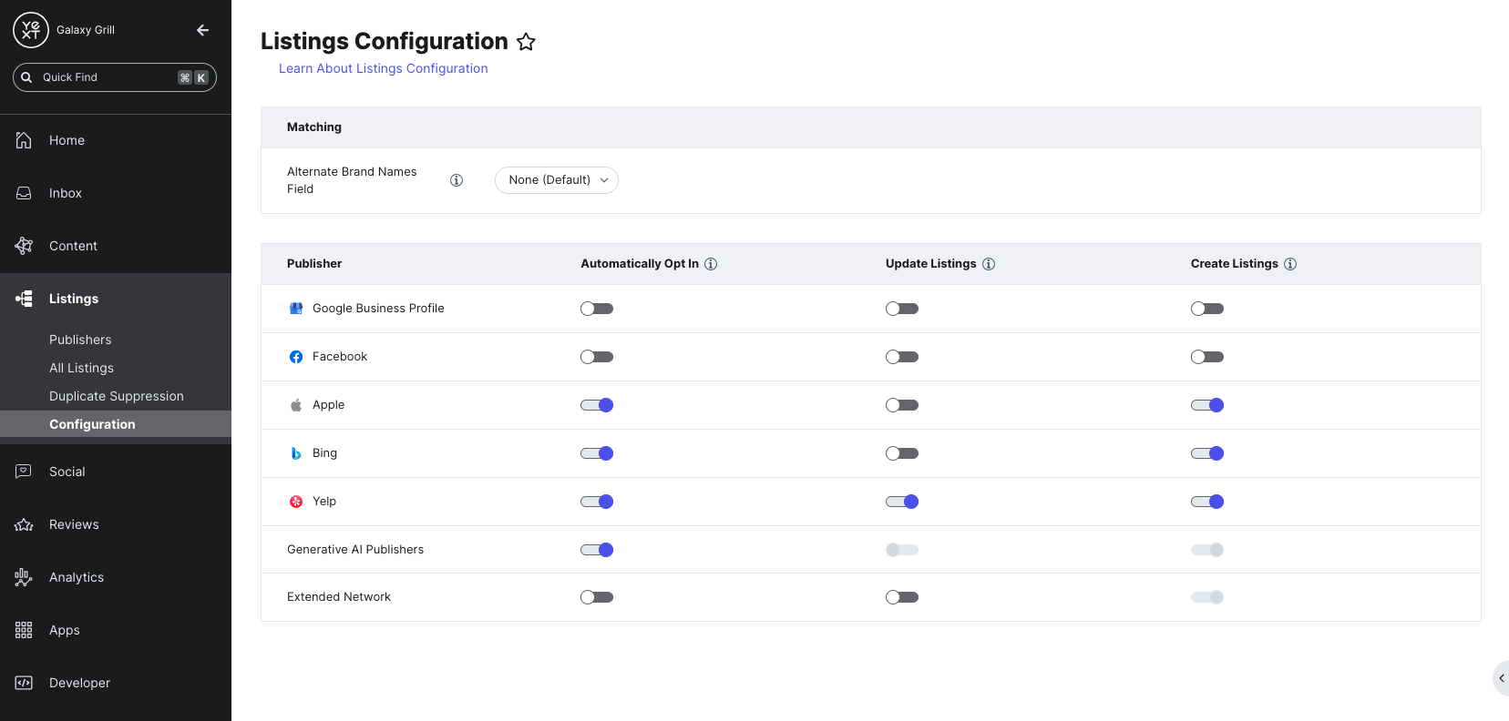Select Configuration submenu item

[116, 424]
